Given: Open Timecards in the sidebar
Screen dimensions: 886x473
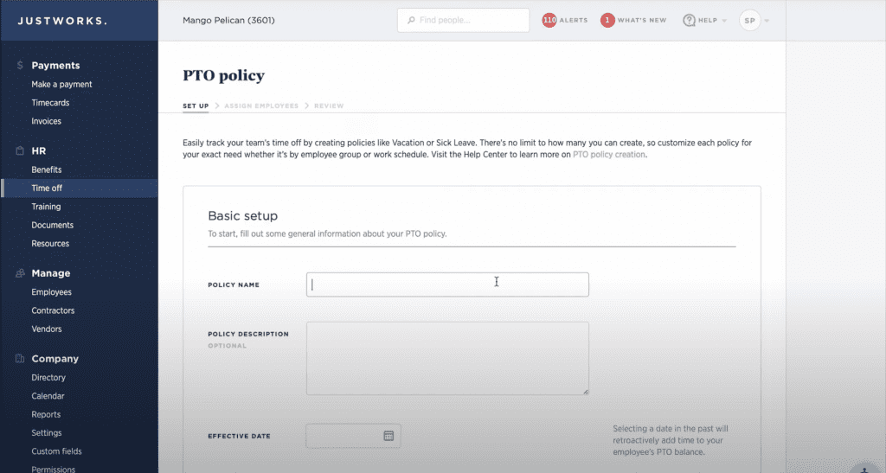Looking at the screenshot, I should 50,103.
